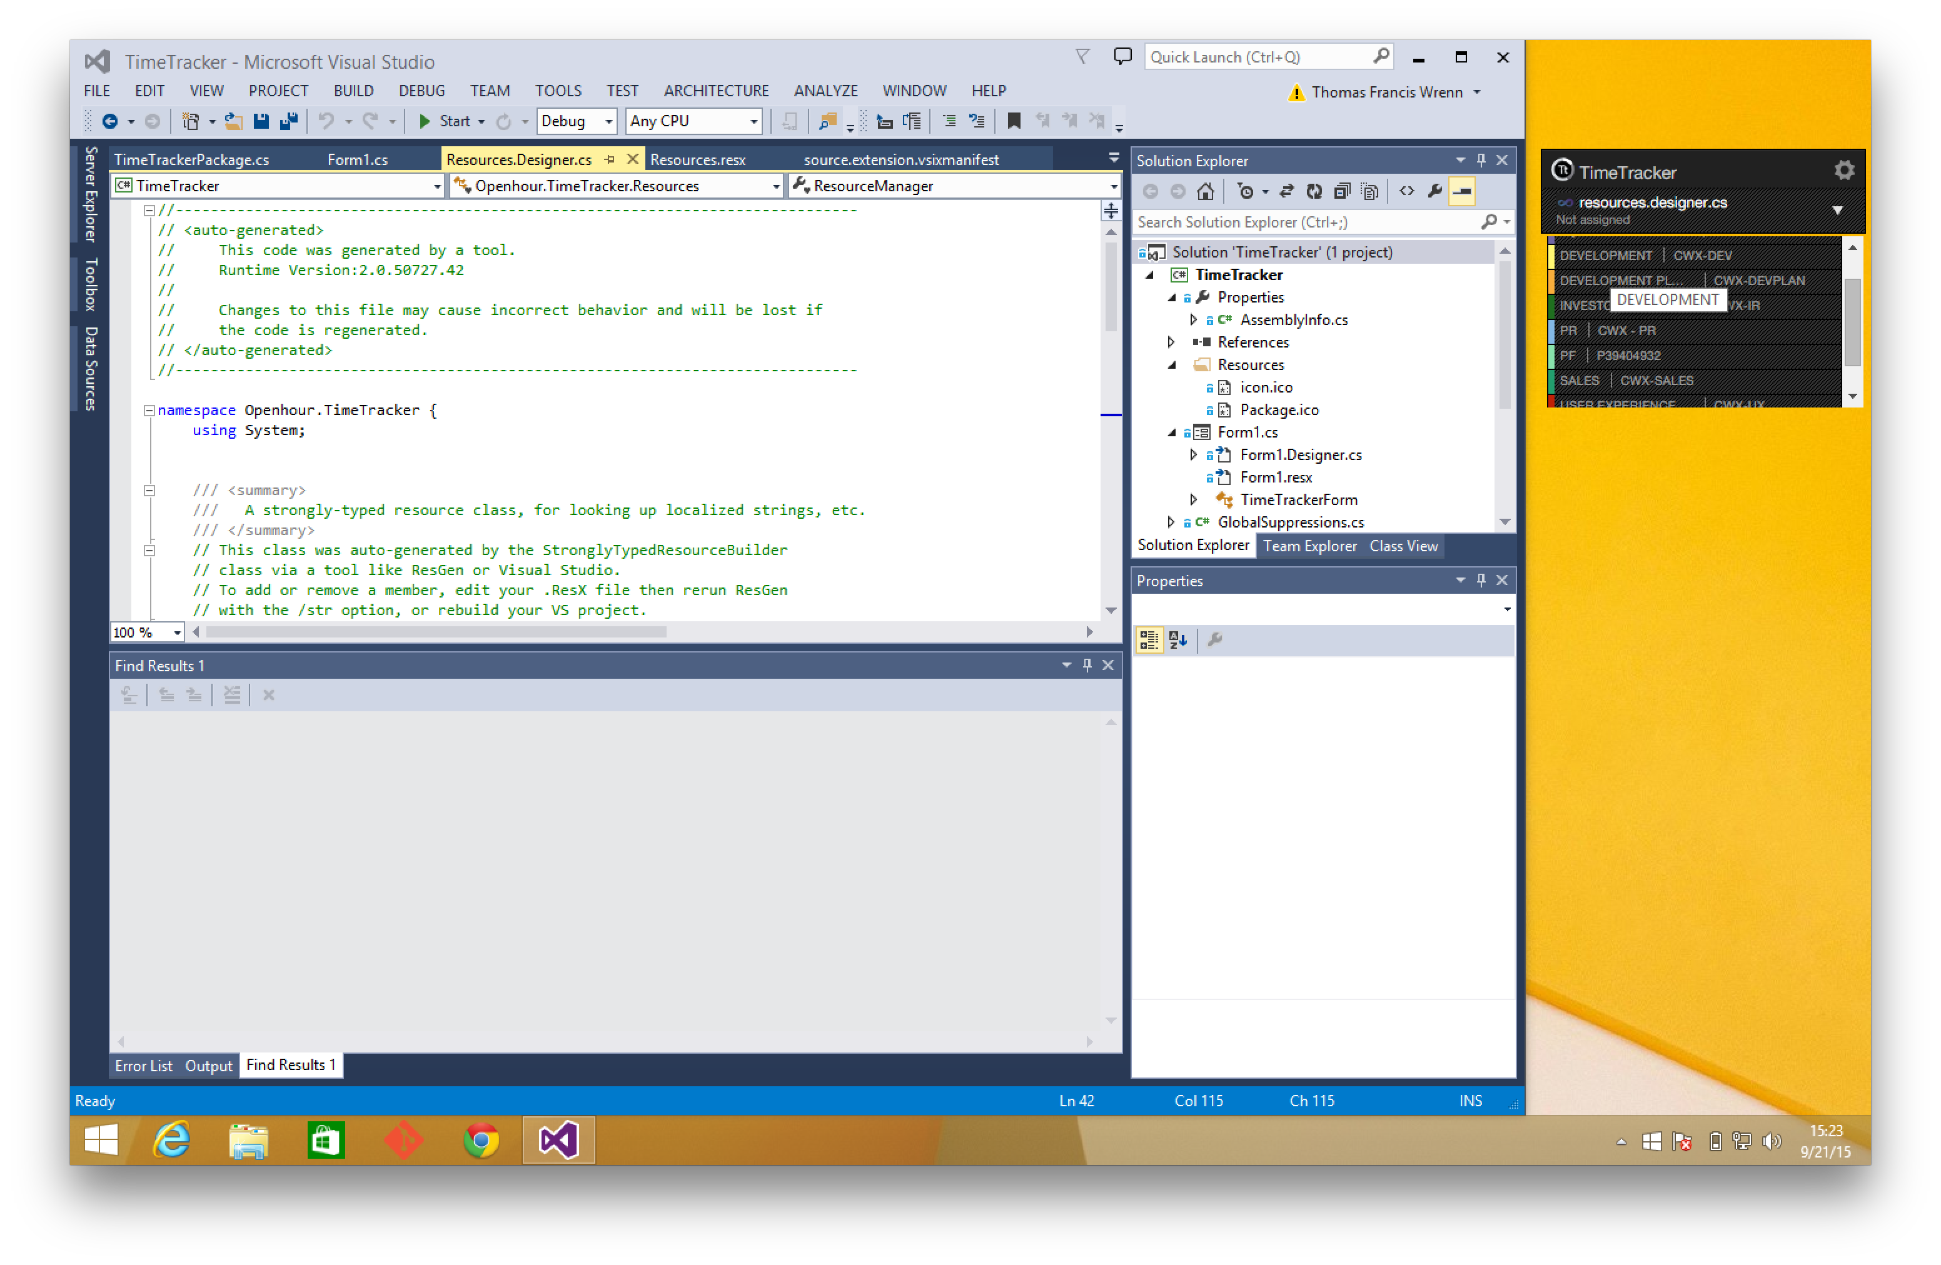Screen dimensions: 1941x1265
Task: Click the Search Solution Explorer input field
Action: coord(1305,222)
